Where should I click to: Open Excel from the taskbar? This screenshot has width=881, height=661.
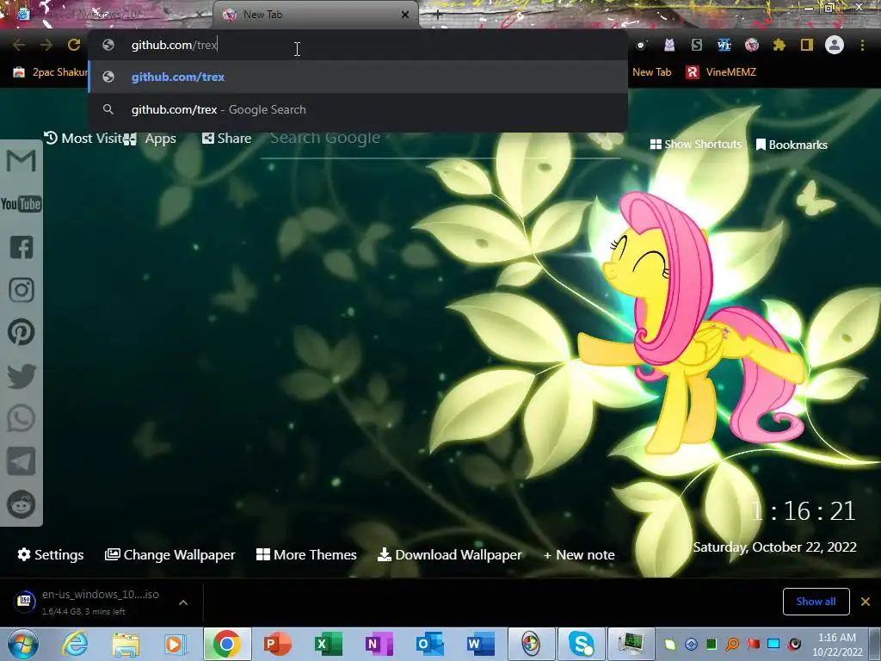click(328, 644)
